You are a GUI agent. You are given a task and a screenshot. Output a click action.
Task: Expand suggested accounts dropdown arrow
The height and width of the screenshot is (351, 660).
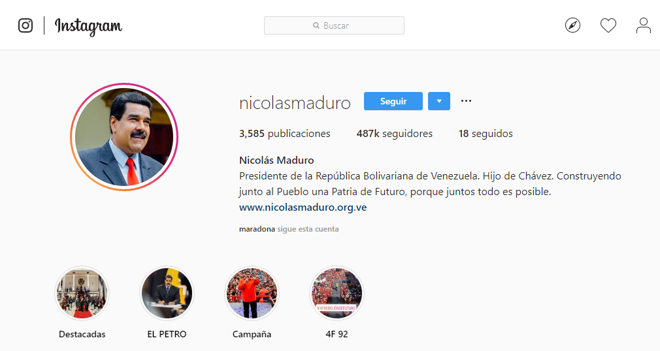point(439,101)
